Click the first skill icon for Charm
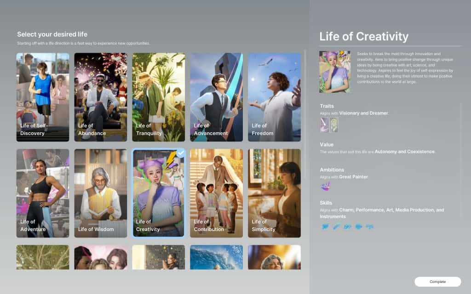This screenshot has height=294, width=471. [326, 226]
